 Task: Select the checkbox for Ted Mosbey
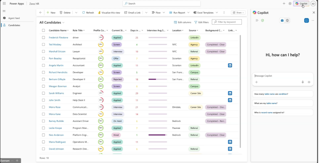[x=43, y=45]
